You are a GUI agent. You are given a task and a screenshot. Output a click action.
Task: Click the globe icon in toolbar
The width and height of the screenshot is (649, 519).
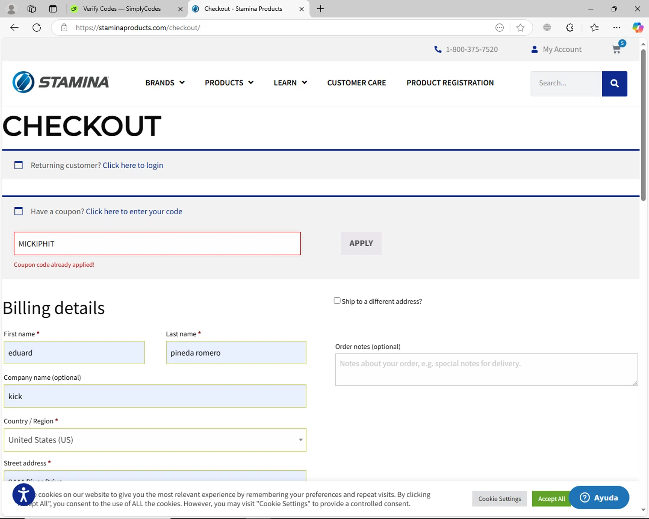point(547,28)
